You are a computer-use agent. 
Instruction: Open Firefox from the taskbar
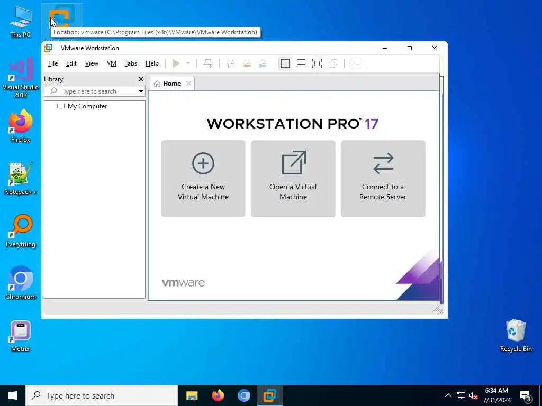tap(218, 395)
